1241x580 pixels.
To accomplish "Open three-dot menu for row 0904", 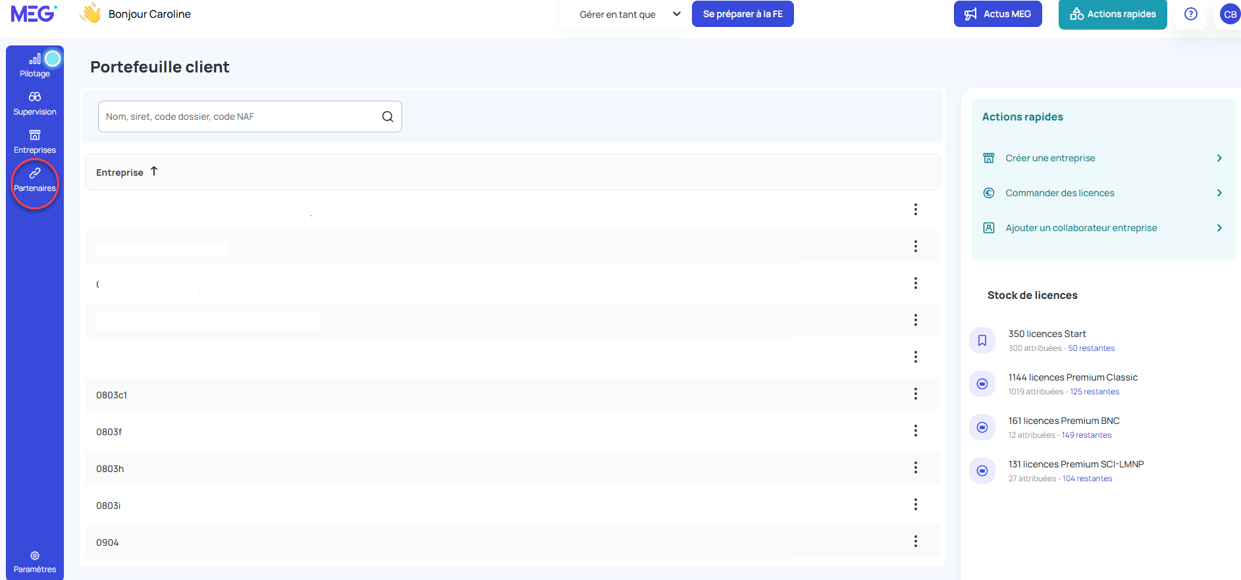I will 915,541.
